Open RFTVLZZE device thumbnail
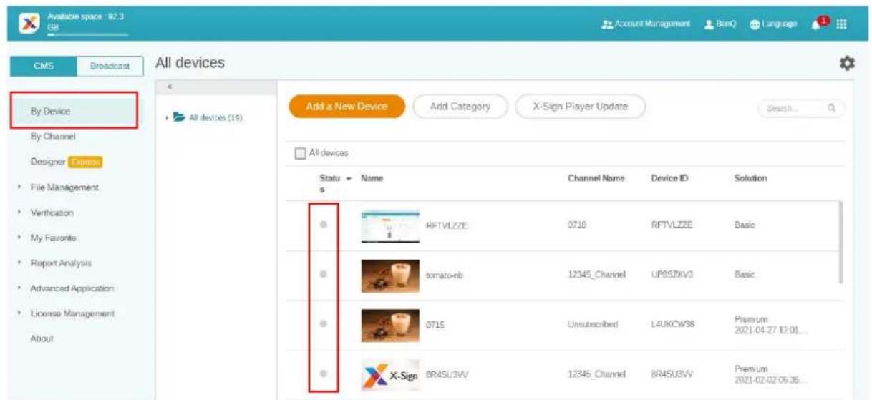This screenshot has height=400, width=872. tap(391, 226)
